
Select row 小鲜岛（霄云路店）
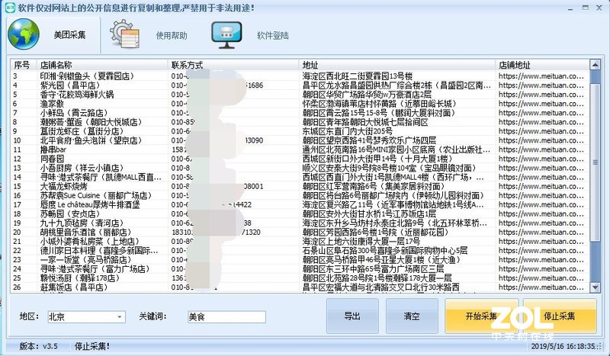[x=300, y=113]
